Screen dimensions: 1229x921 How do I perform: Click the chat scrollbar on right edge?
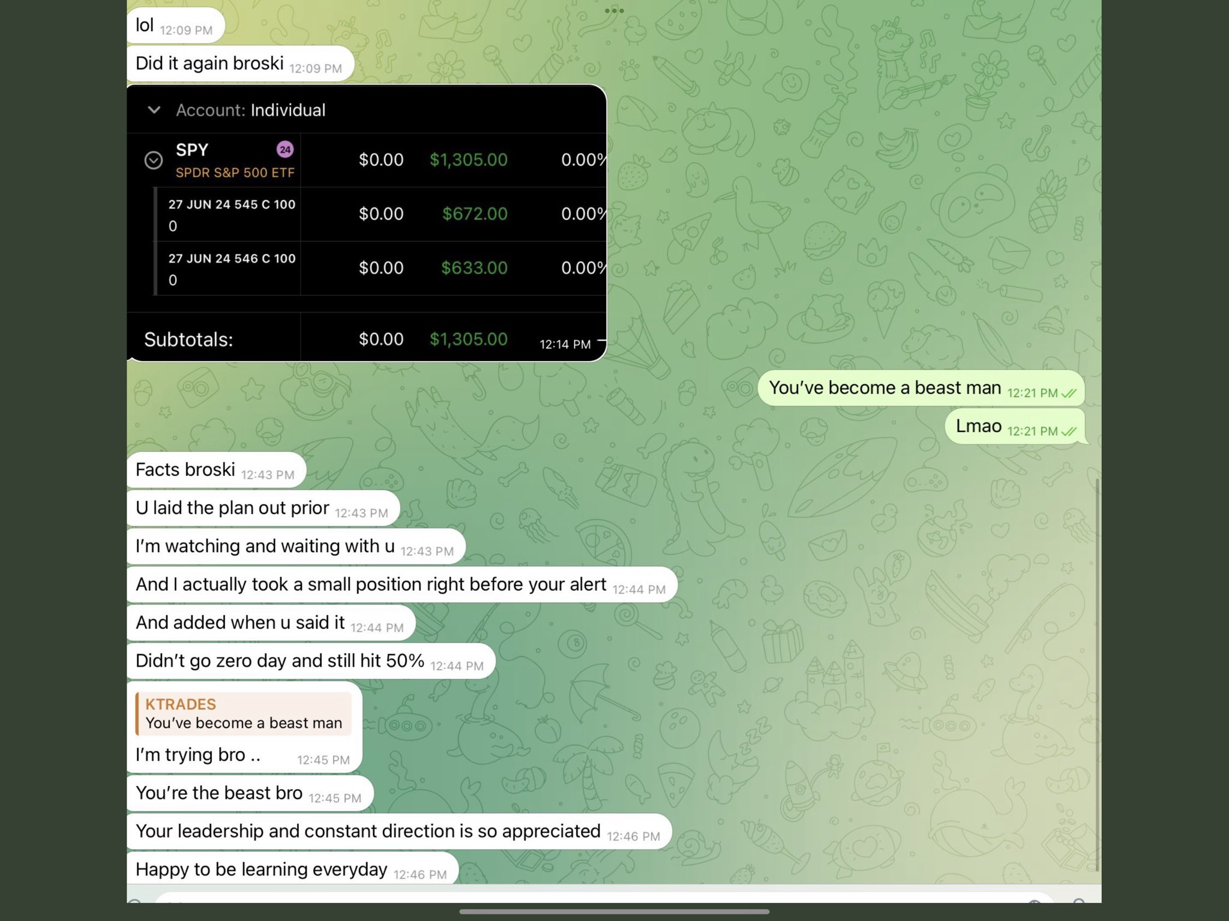coord(1097,672)
